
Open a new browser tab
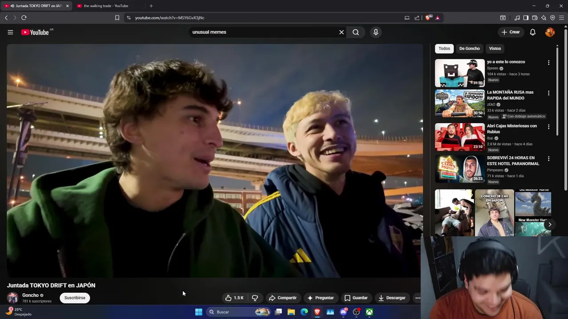click(151, 6)
